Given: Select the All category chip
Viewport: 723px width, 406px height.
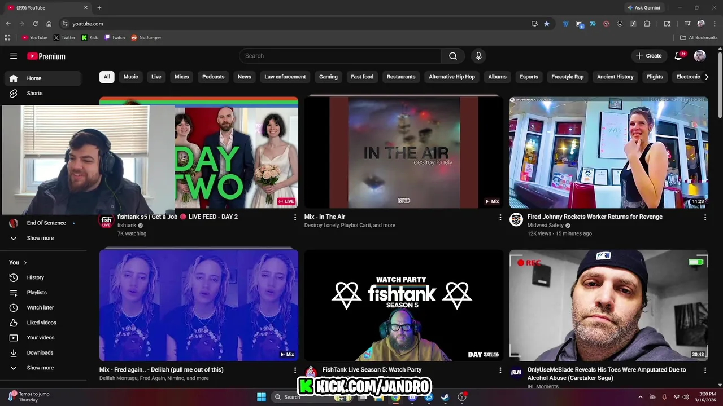Looking at the screenshot, I should (x=107, y=77).
